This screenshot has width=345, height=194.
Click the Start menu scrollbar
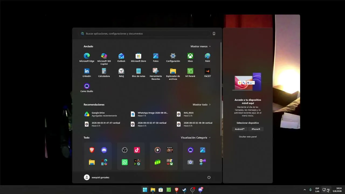click(221, 89)
